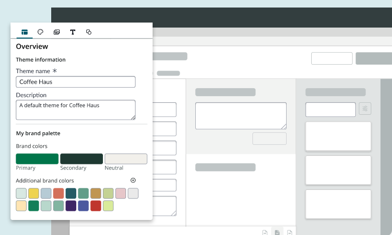The image size is (392, 235).
Task: Click into the Description text area
Action: [x=76, y=110]
